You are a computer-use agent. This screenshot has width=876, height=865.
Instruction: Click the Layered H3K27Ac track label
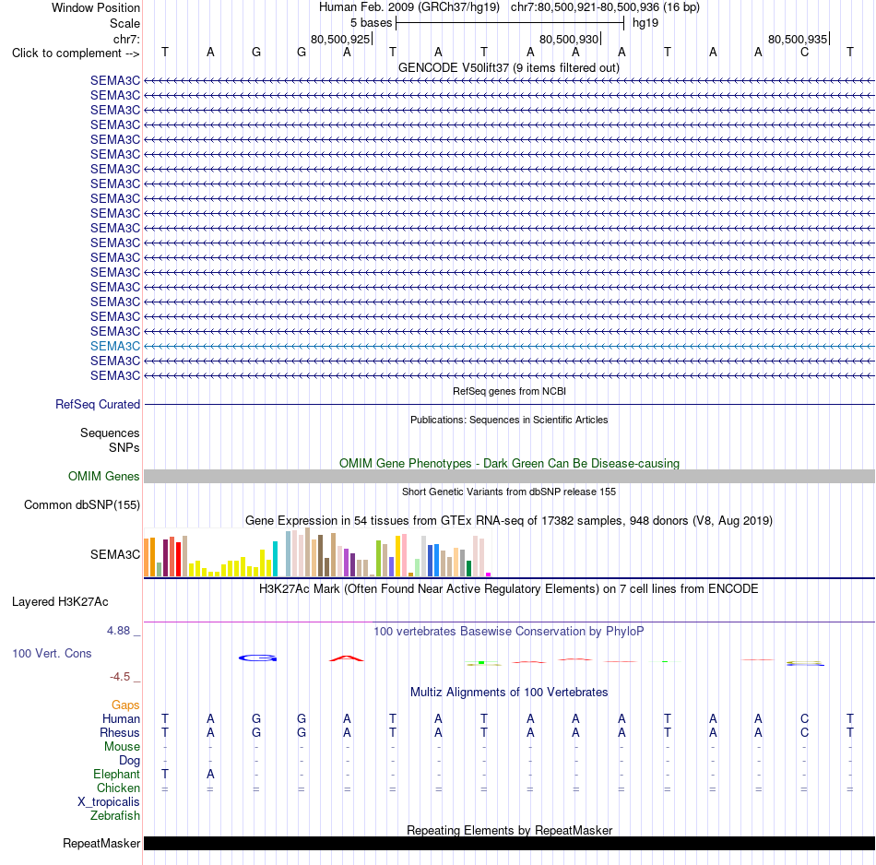(60, 602)
